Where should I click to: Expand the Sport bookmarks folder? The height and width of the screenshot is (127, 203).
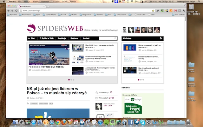(37, 15)
